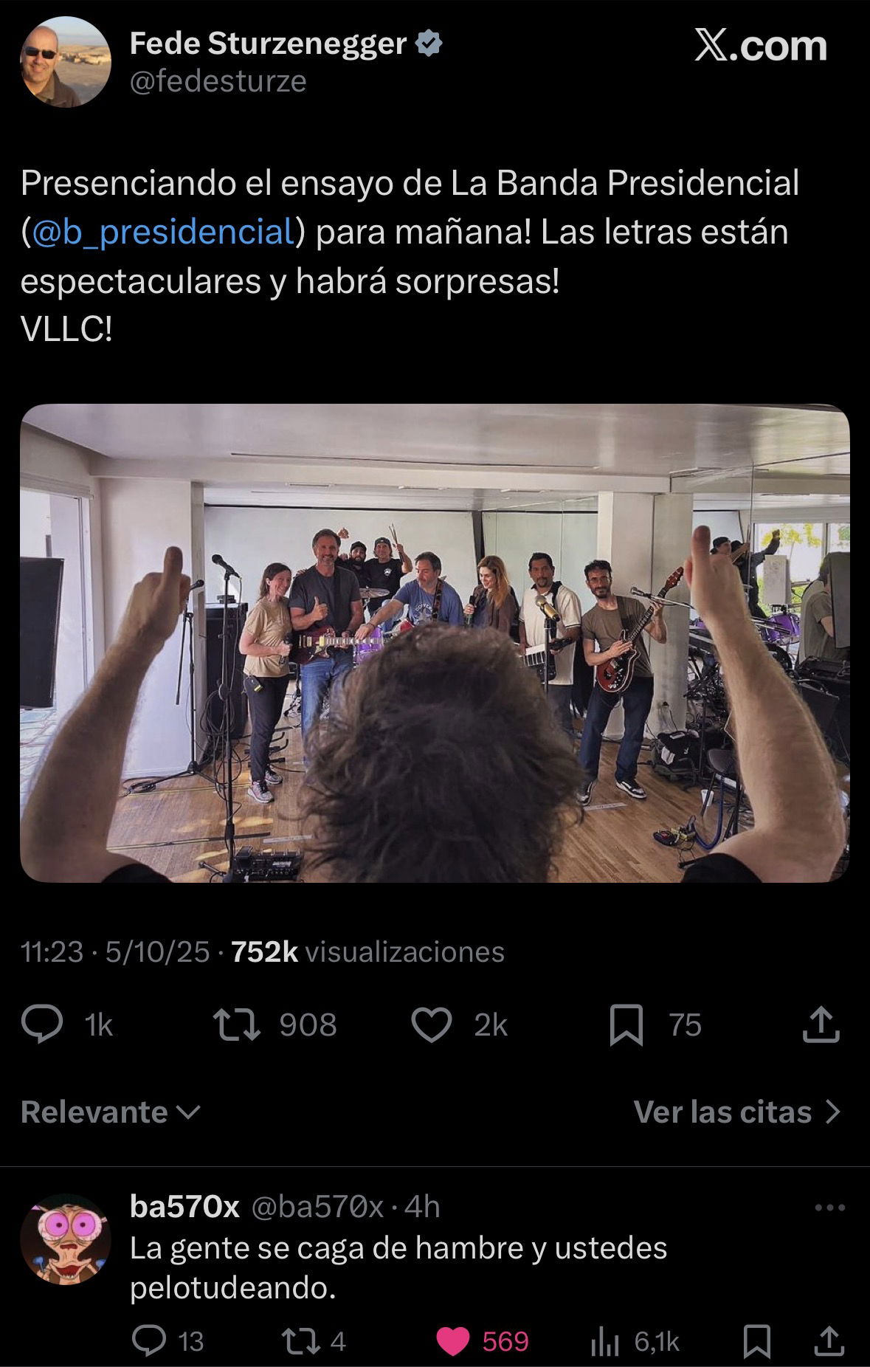This screenshot has height=1367, width=870.
Task: Reply to ba570x's comment with 13 replies
Action: click(x=149, y=1341)
